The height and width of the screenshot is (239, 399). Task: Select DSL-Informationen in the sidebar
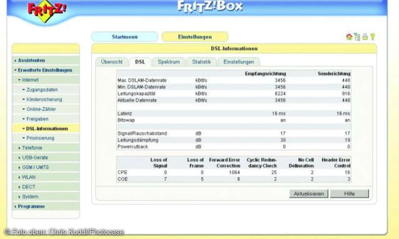(x=46, y=128)
